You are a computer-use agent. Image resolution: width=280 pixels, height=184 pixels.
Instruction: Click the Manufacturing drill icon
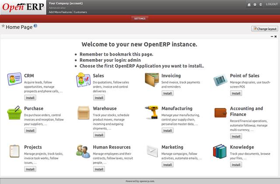152,112
